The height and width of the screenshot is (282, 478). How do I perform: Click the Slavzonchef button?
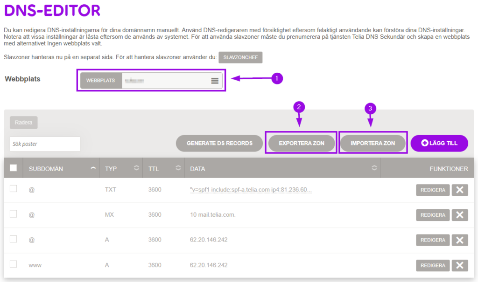click(240, 57)
